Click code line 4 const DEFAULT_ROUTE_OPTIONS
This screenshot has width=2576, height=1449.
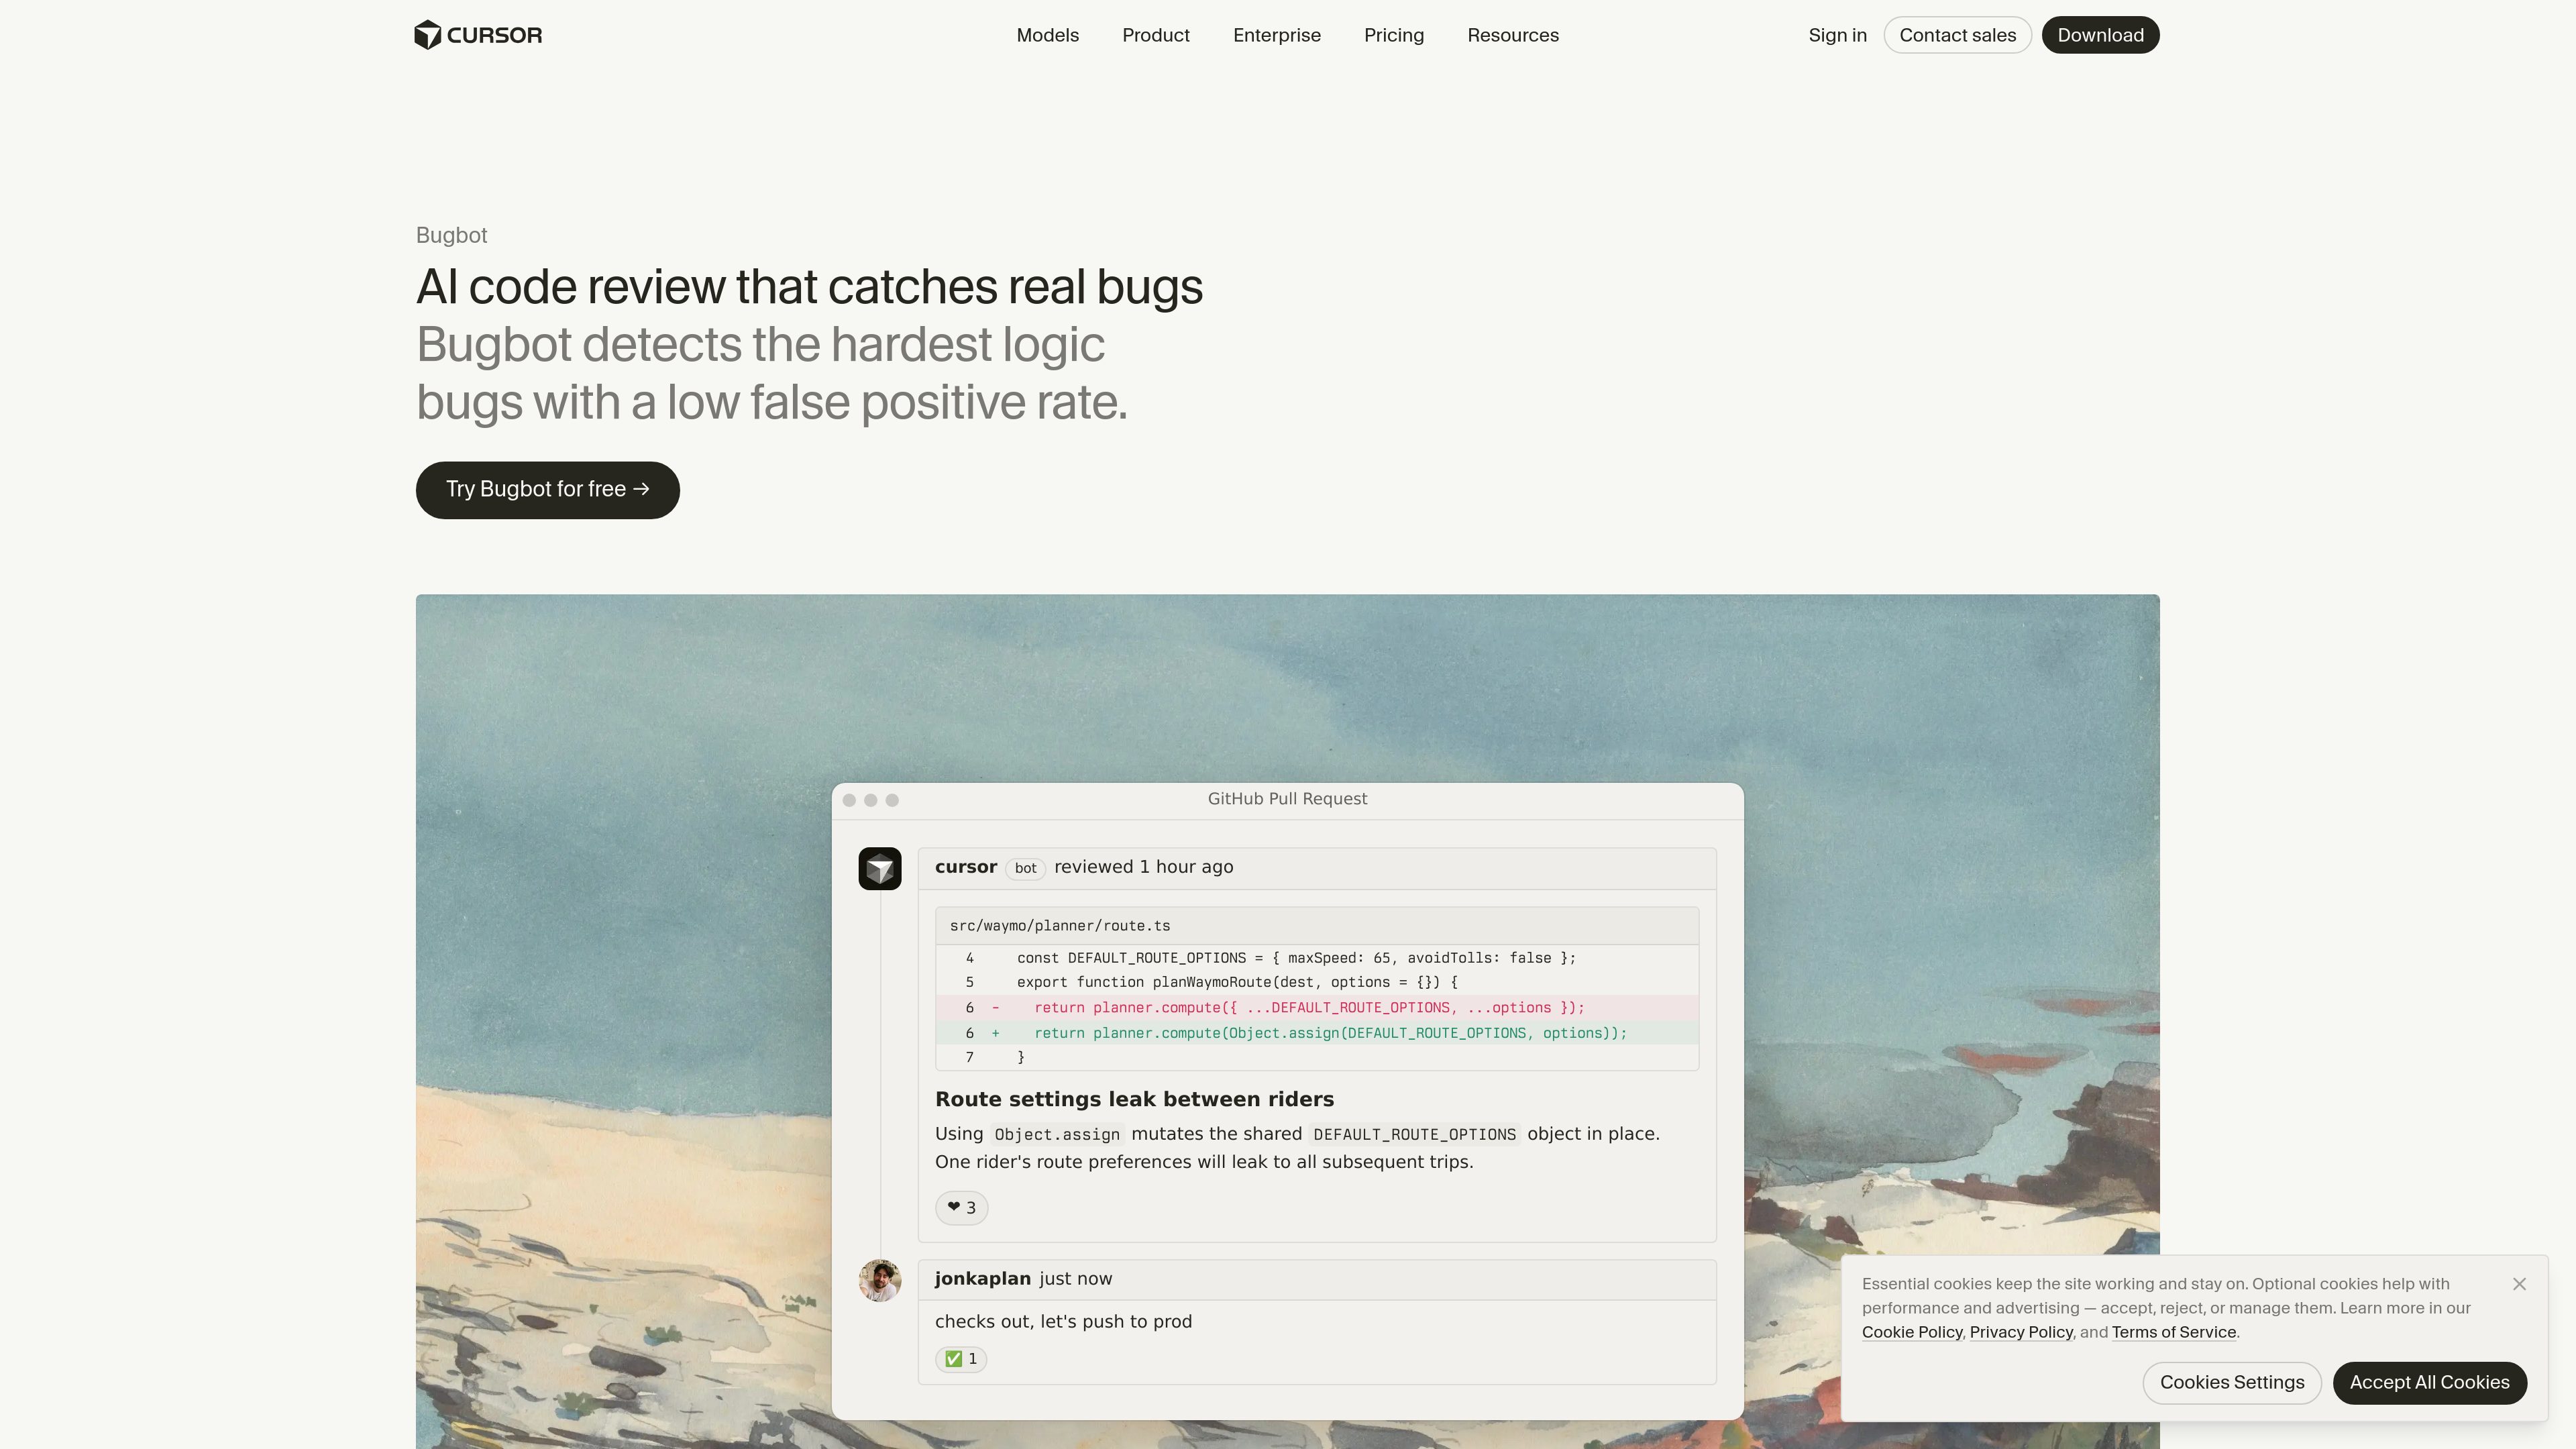coord(1317,958)
